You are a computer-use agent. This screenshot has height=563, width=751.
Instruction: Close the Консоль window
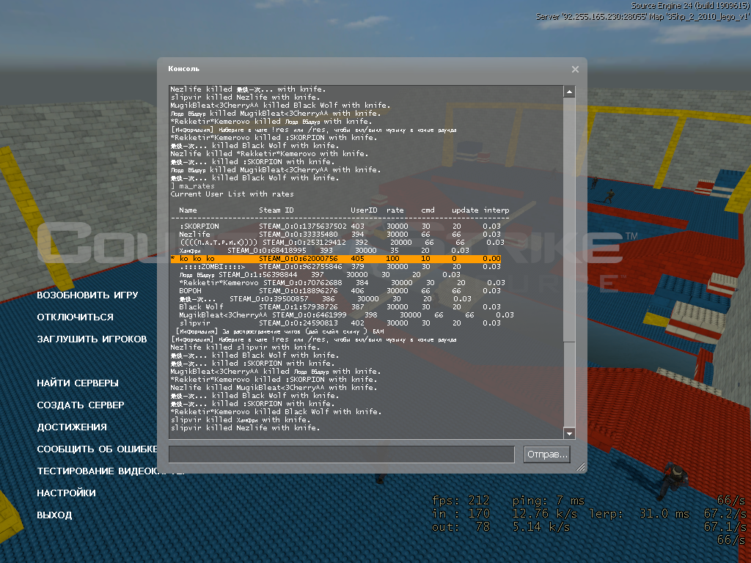[x=575, y=70]
